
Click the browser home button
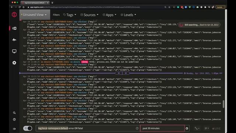[24, 7]
